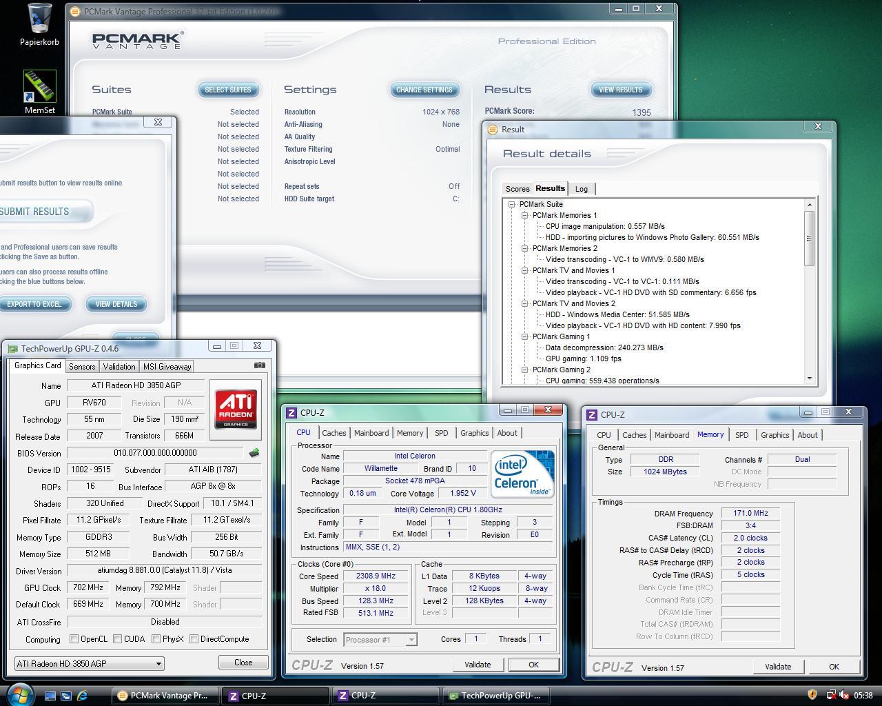Screen dimensions: 882x706
Task: Collapse the PCMark Gaming 1 node
Action: click(x=524, y=336)
